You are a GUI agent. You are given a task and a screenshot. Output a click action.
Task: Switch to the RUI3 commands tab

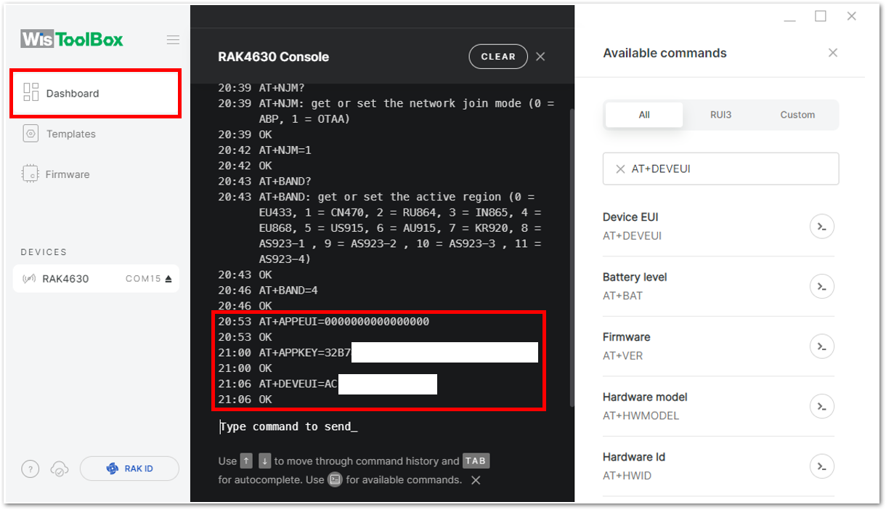tap(721, 115)
